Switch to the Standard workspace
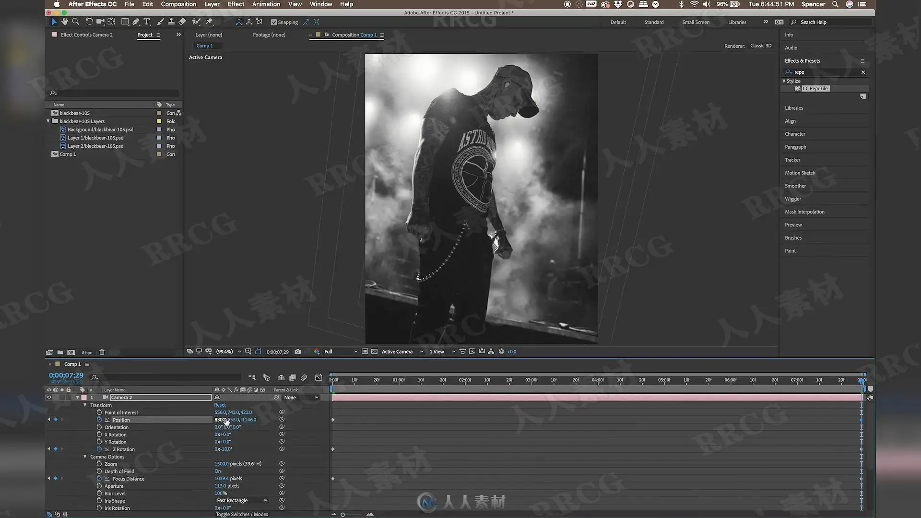 [654, 23]
